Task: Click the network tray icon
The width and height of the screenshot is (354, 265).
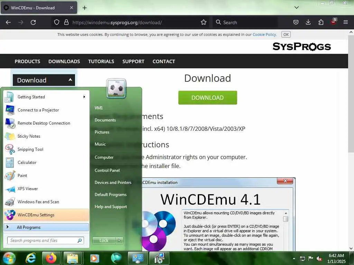Action: pos(302,259)
